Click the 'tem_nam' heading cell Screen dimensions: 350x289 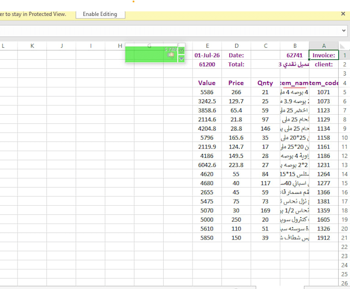click(294, 83)
